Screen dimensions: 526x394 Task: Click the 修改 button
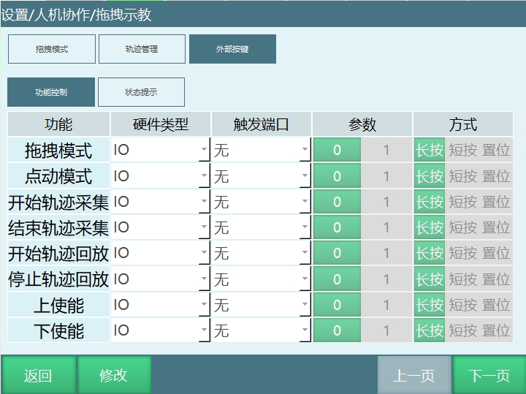(114, 375)
